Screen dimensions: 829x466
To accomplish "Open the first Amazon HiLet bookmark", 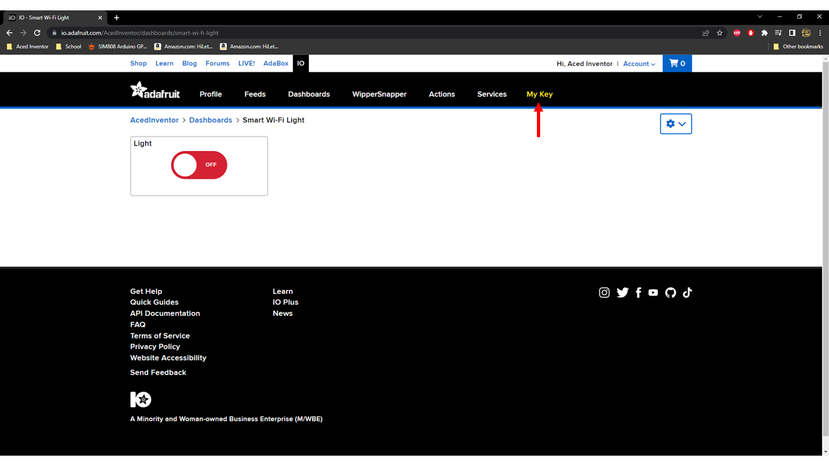I will click(x=184, y=47).
